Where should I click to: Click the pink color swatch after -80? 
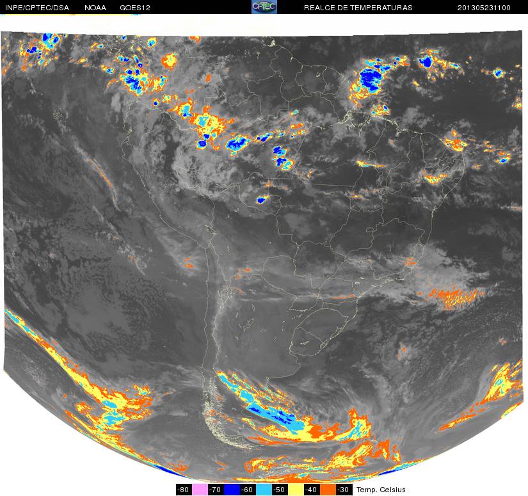coord(200,490)
